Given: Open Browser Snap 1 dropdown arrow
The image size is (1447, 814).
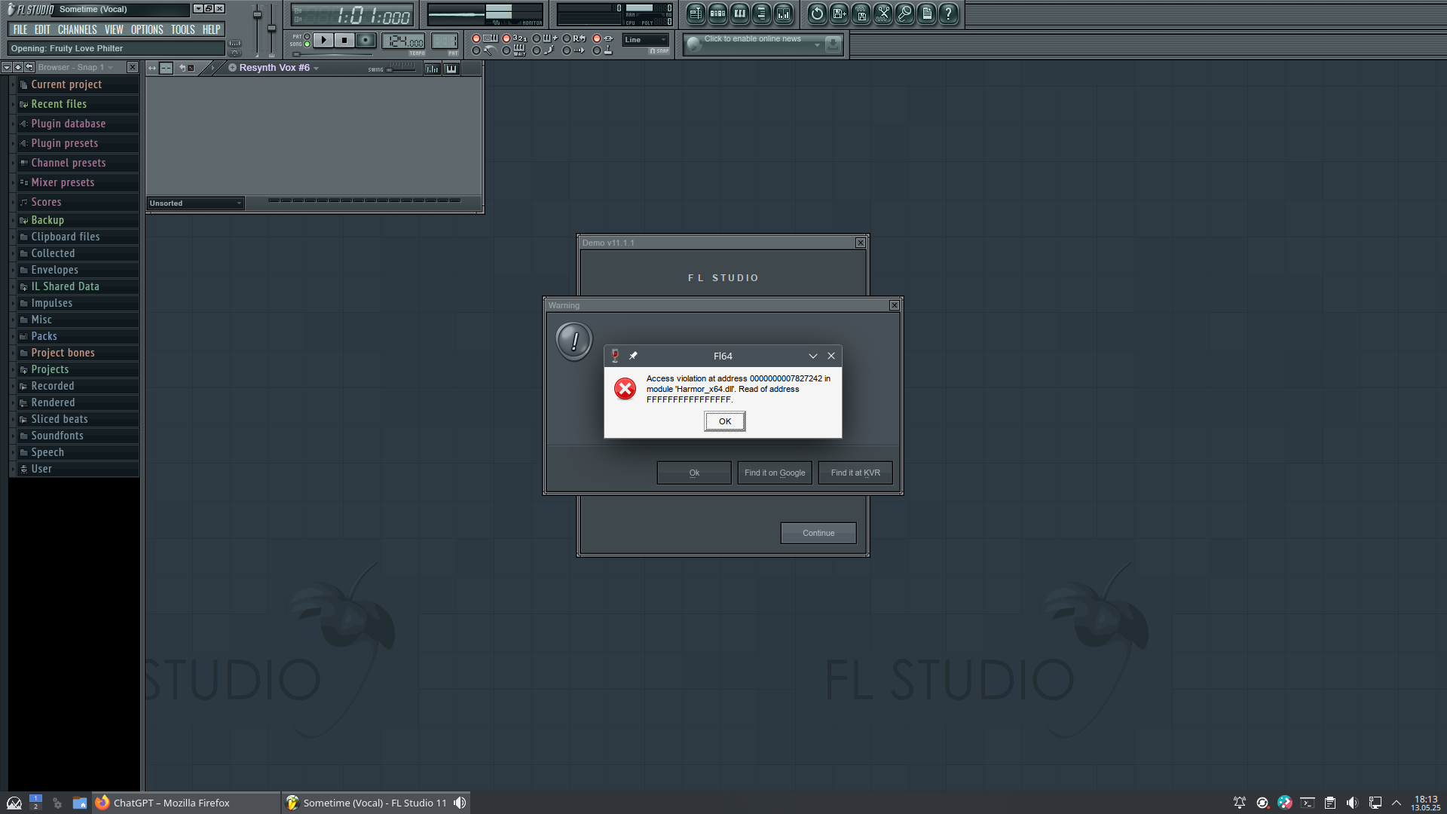Looking at the screenshot, I should (111, 68).
